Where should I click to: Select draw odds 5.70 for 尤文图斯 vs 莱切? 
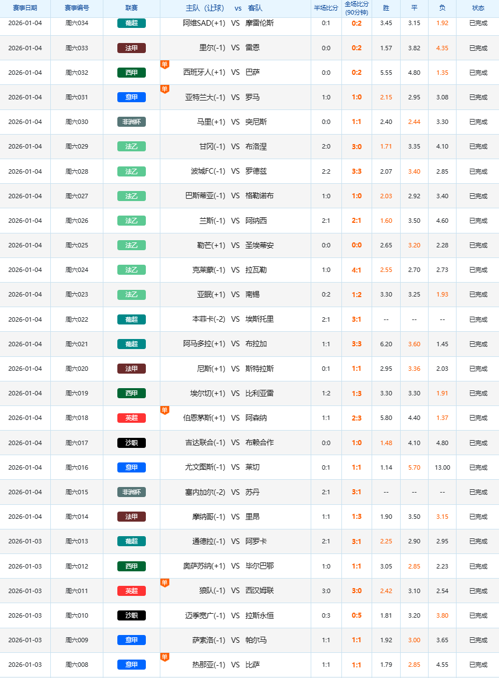coord(414,467)
